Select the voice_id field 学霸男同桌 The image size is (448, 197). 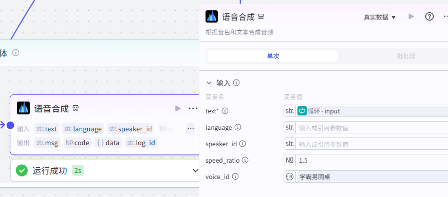[372, 176]
